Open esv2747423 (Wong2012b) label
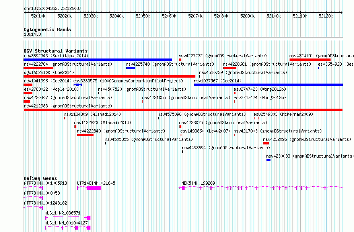The image size is (354, 232). click(x=260, y=89)
